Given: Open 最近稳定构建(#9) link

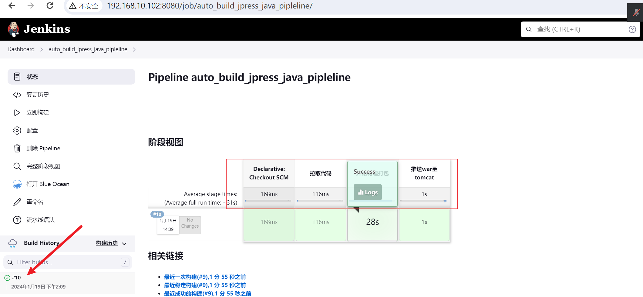Looking at the screenshot, I should 205,285.
